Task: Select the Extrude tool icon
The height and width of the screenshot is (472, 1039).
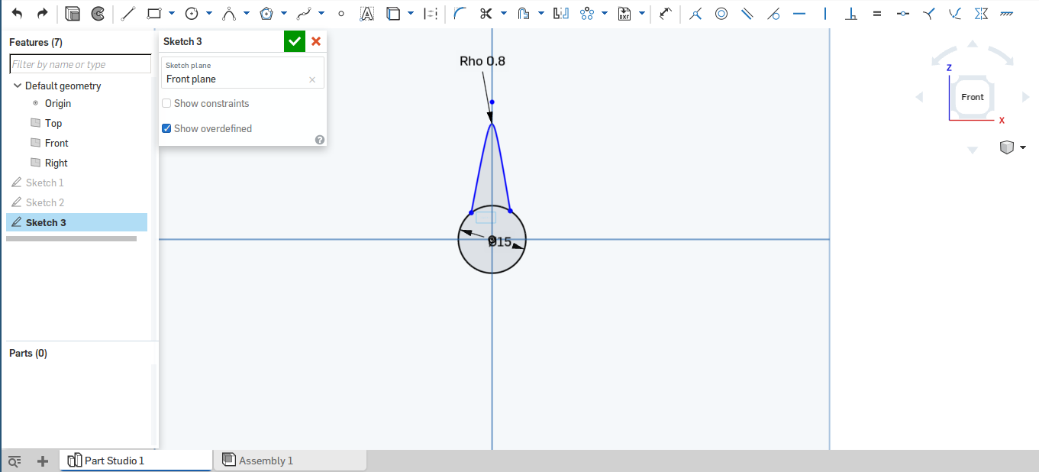Action: tap(73, 13)
